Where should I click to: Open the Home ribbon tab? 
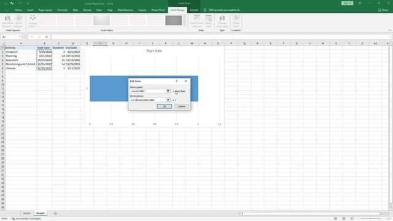pos(18,10)
